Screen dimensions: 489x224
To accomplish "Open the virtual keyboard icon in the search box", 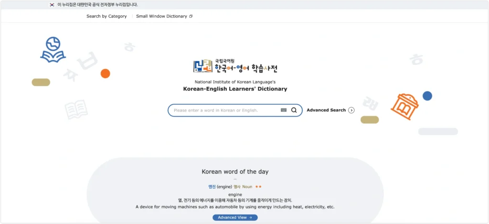I will tap(284, 110).
